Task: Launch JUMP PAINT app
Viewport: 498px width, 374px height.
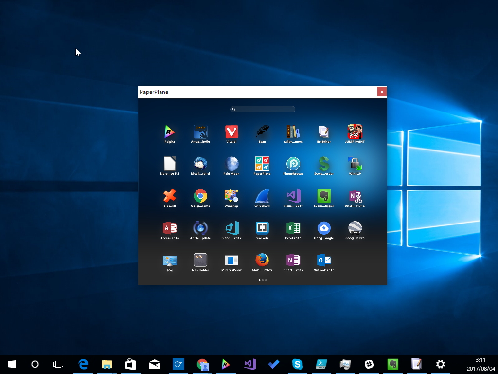Action: (x=355, y=131)
